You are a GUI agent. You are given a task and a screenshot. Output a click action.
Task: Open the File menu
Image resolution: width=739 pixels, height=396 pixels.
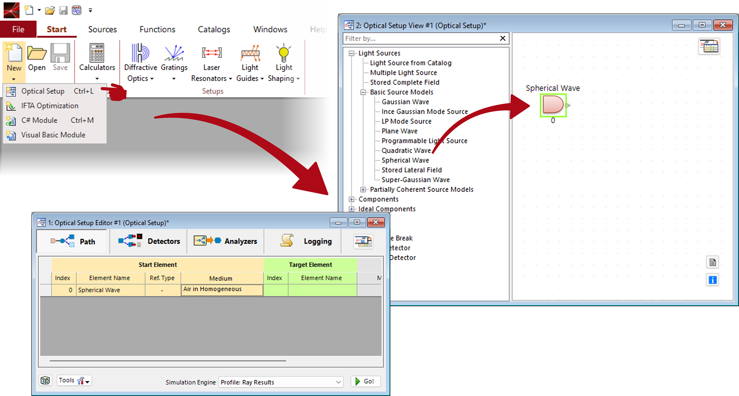pyautogui.click(x=18, y=29)
